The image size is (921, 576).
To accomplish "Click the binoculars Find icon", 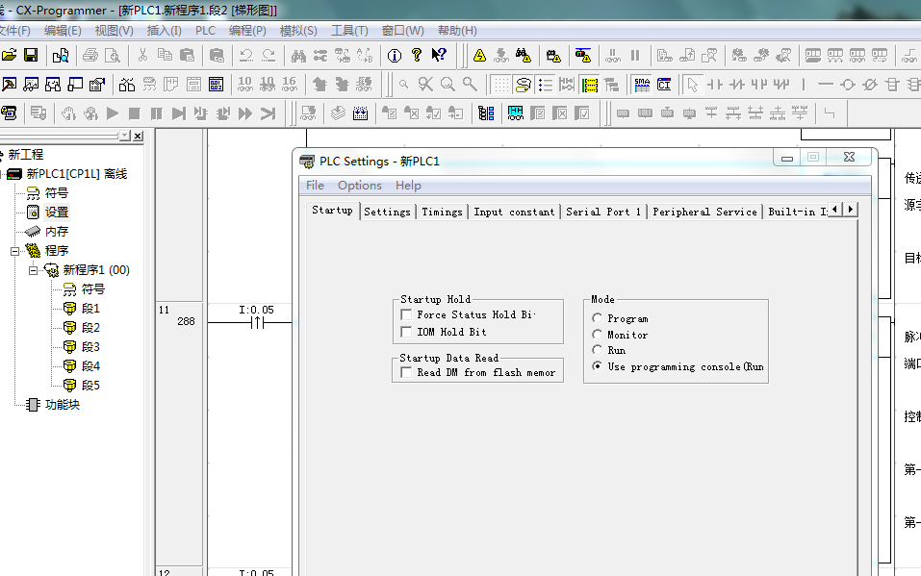I will point(298,56).
